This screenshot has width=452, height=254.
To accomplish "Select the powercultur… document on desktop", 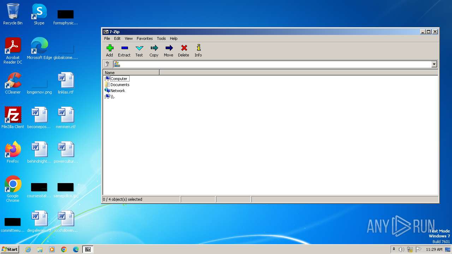I will pos(66,152).
